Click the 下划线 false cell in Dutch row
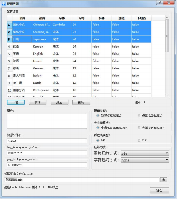 point(141,83)
